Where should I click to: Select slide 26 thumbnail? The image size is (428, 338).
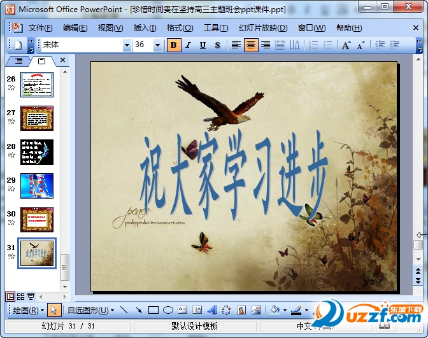point(37,85)
